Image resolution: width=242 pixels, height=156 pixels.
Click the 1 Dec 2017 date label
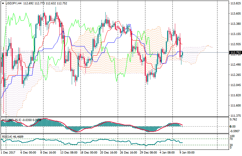tap(8, 153)
